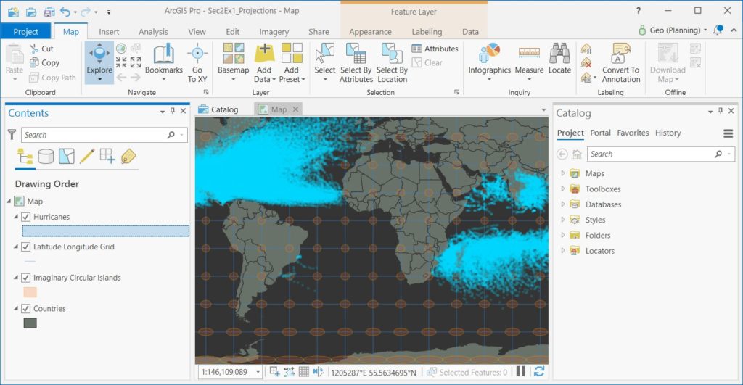Open the History tab in Catalog
This screenshot has width=743, height=385.
pos(668,133)
